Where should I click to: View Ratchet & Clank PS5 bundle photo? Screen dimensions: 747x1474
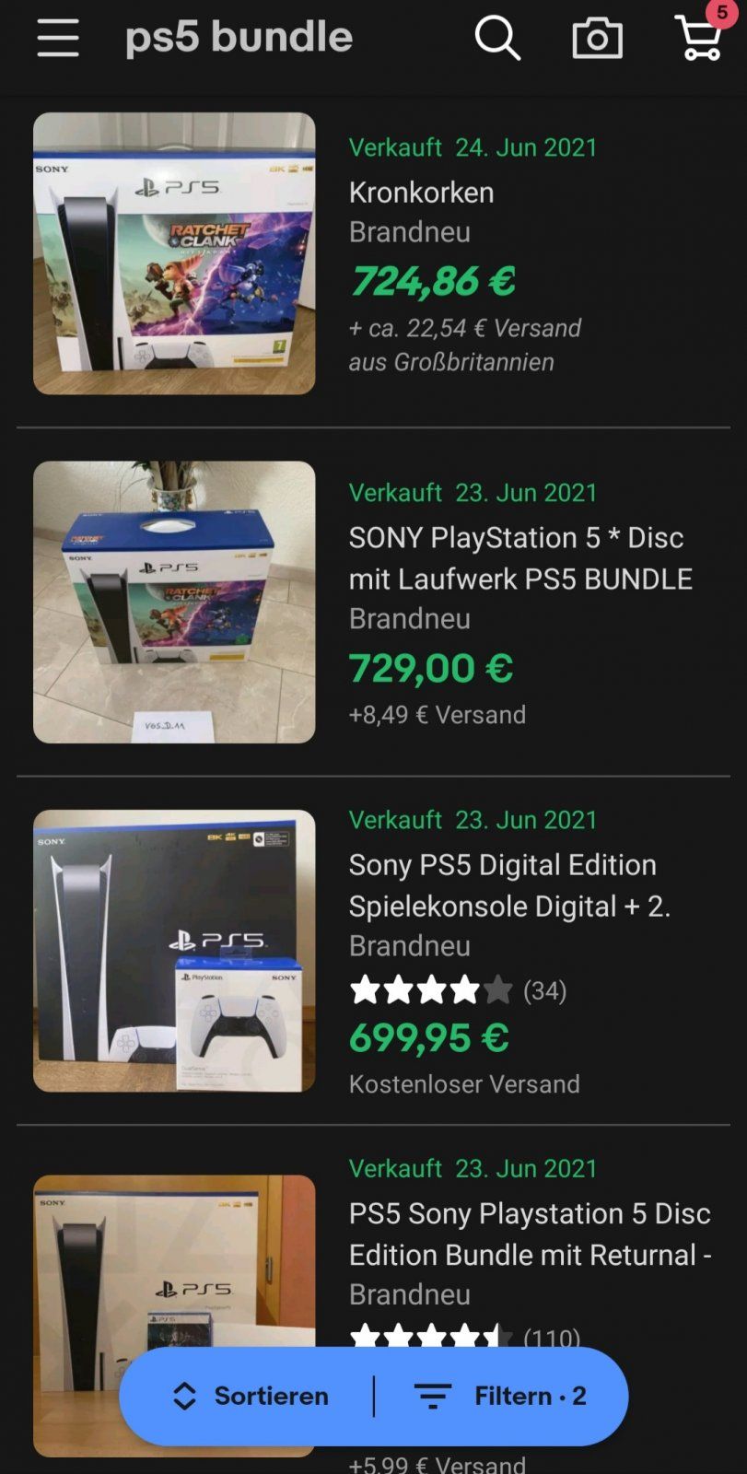click(174, 253)
